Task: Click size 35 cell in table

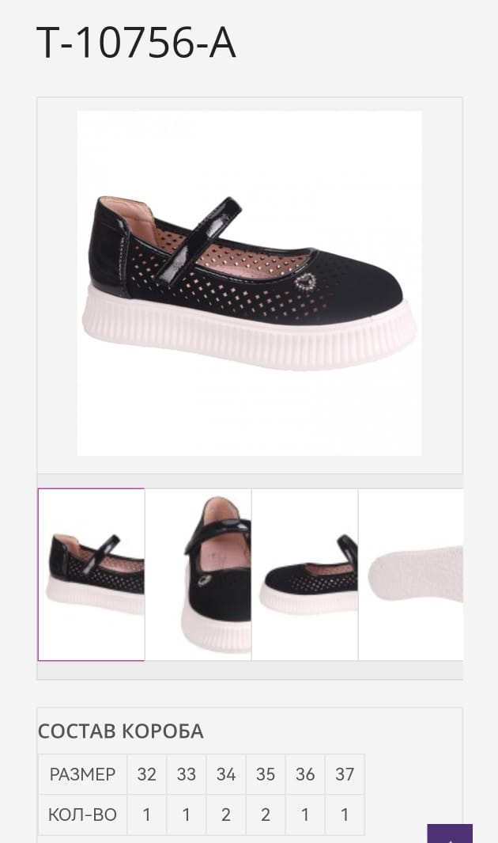Action: pyautogui.click(x=266, y=774)
